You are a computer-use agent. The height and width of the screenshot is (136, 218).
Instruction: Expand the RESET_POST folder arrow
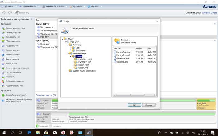(x=73, y=65)
